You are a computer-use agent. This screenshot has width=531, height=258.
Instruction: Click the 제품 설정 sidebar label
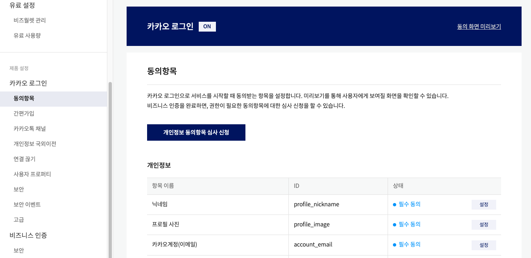point(19,68)
